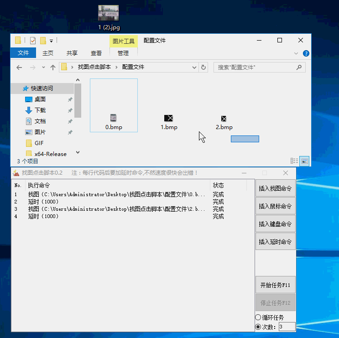339x338 pixels.
Task: Open 桌面 in the navigation pane
Action: point(40,99)
